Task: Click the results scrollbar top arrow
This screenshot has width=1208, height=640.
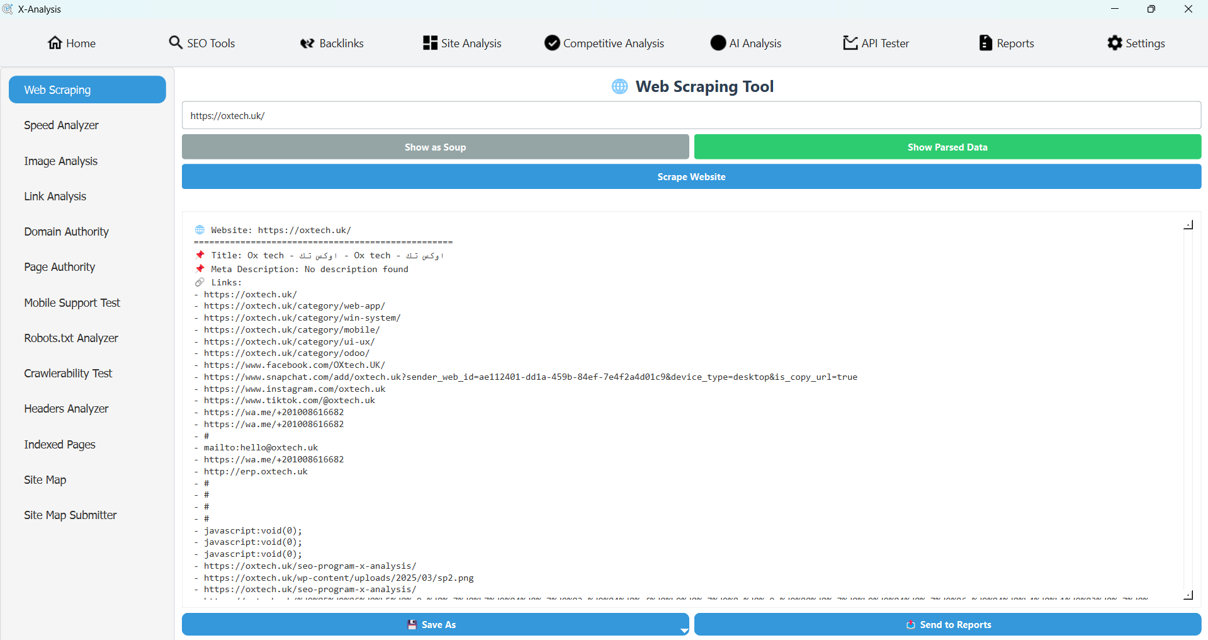Action: pos(1188,225)
